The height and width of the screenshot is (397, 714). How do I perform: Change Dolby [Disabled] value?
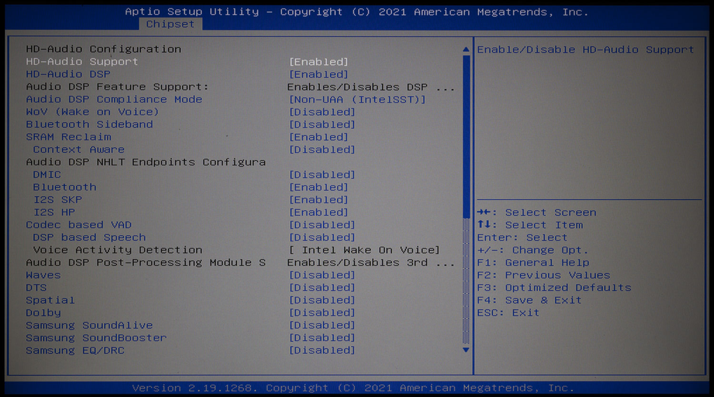[322, 313]
